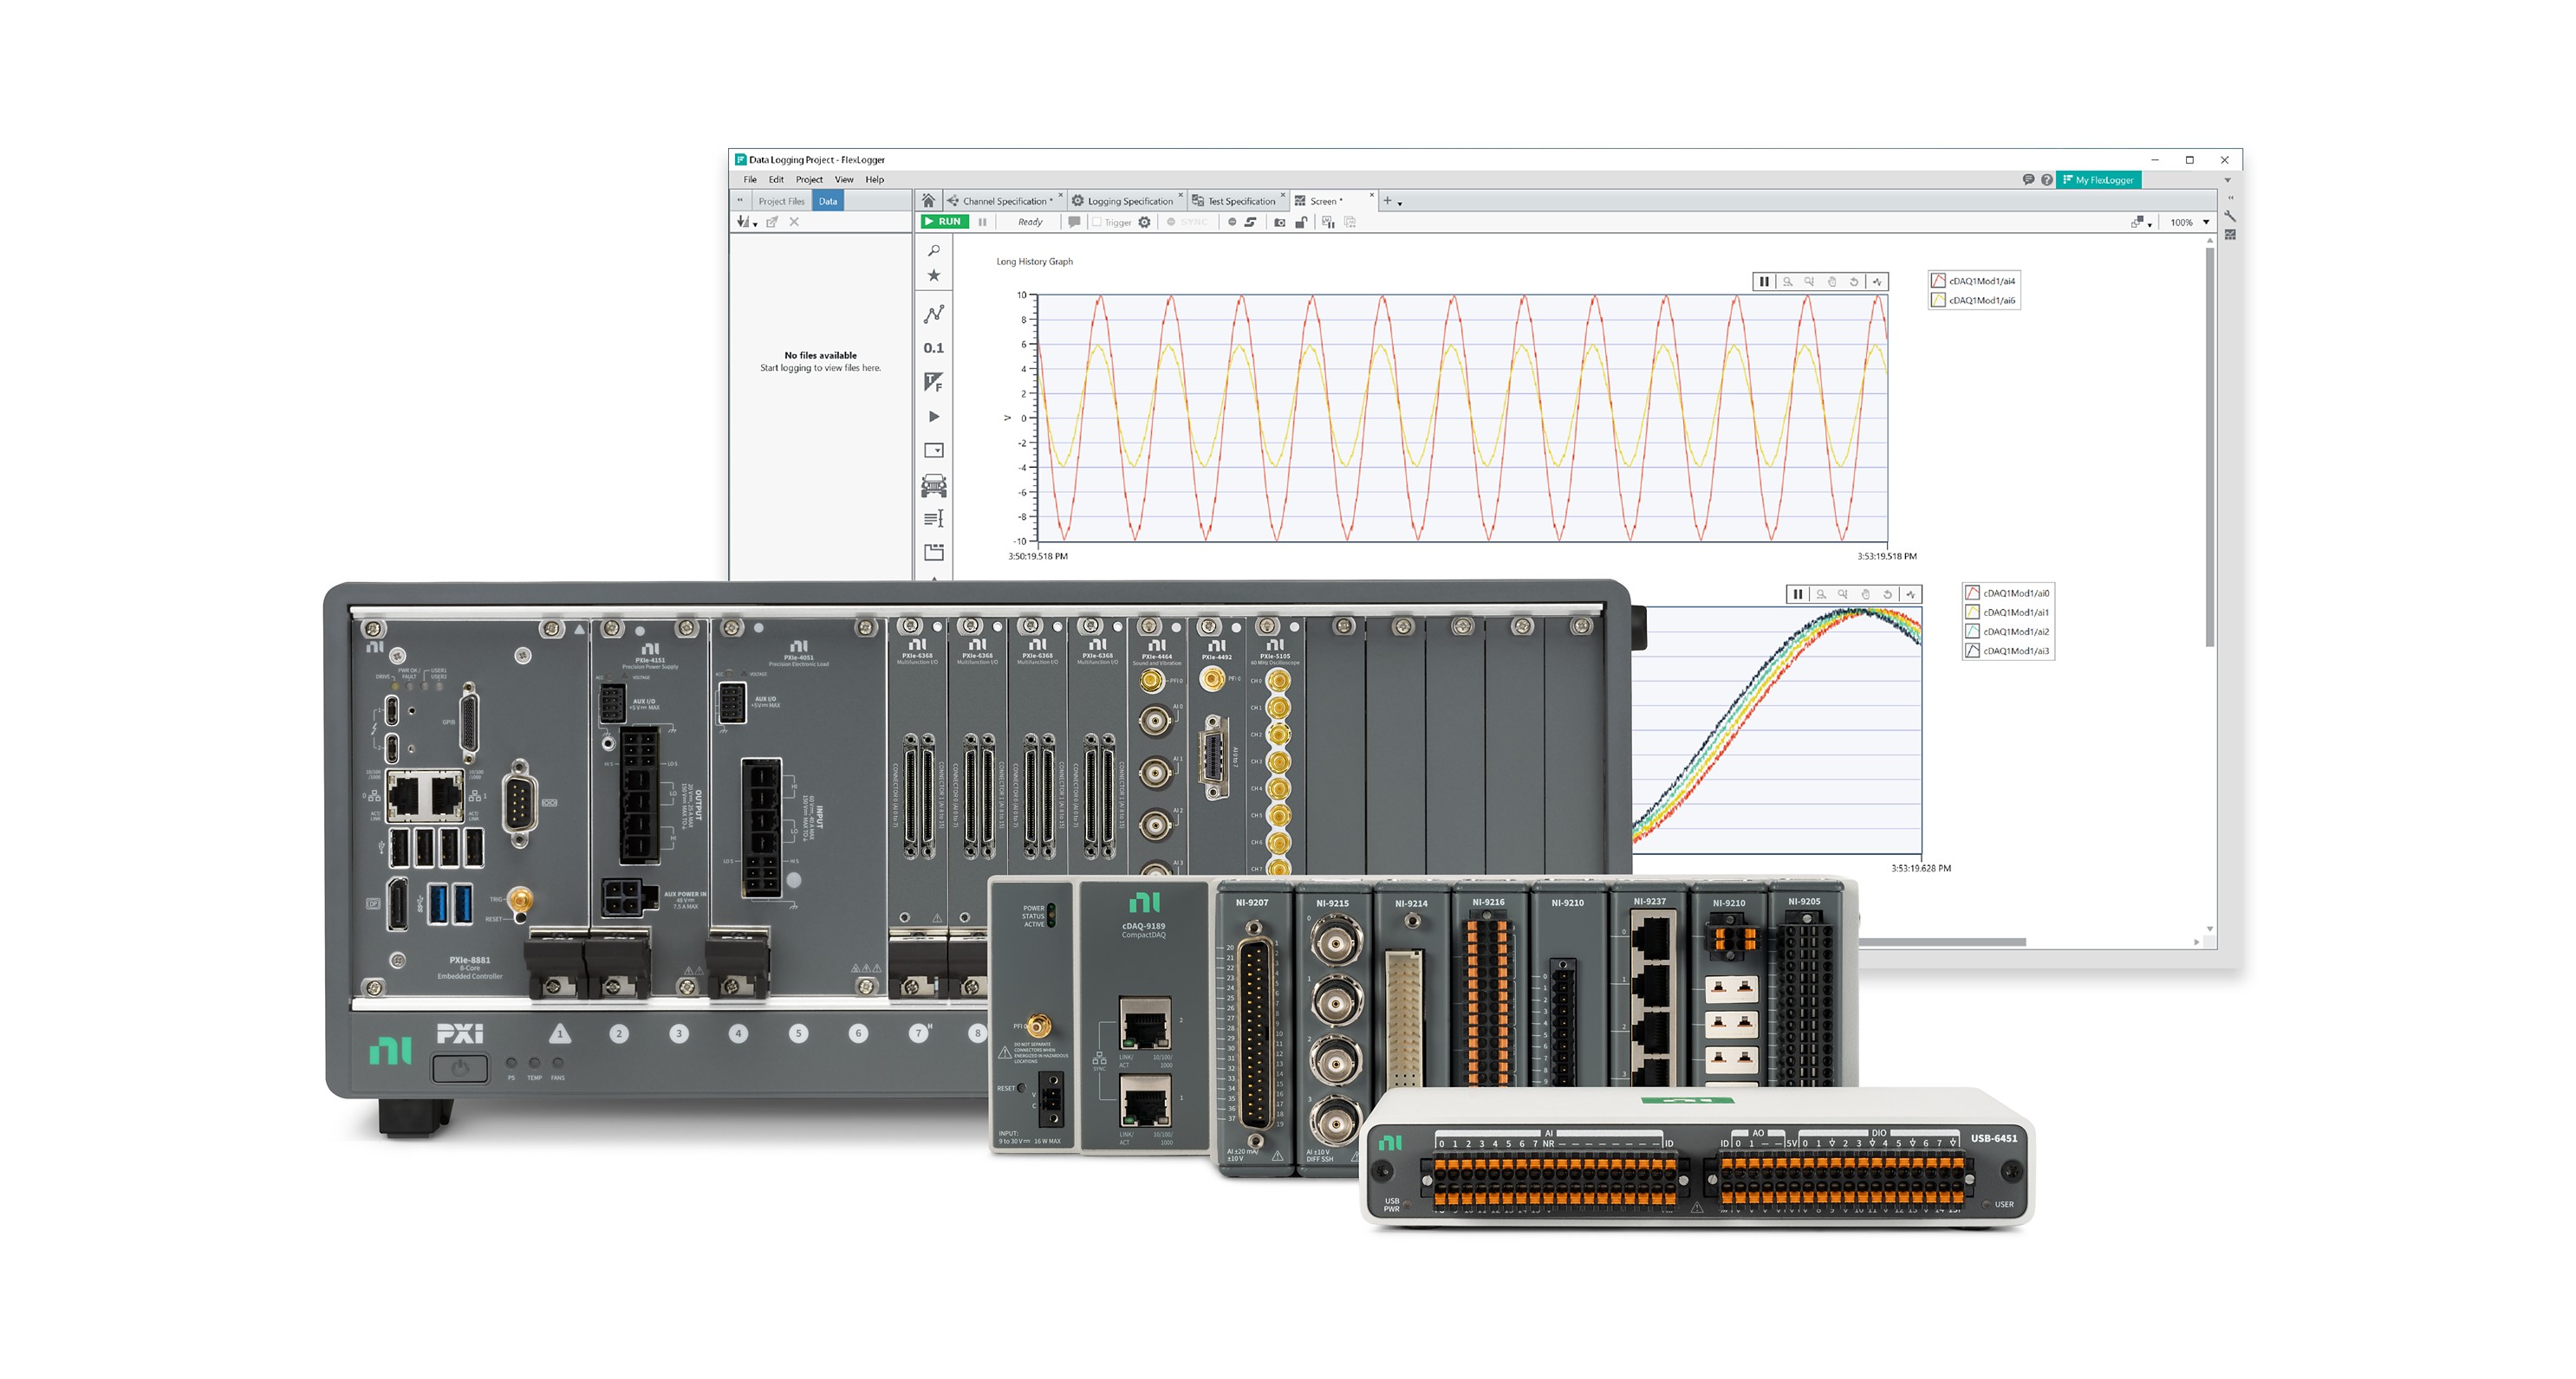
Task: Toggle the Trigger checkbox
Action: (x=1097, y=222)
